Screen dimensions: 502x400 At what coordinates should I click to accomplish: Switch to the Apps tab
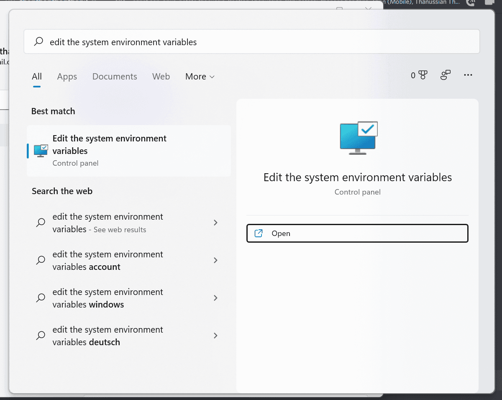point(67,77)
